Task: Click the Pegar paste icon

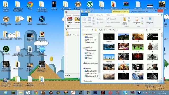Action: pos(90,19)
